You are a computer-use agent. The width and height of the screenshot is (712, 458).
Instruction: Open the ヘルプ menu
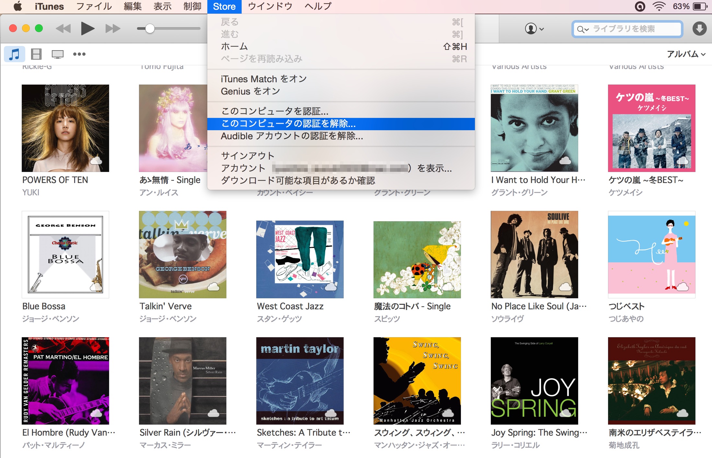[x=318, y=6]
